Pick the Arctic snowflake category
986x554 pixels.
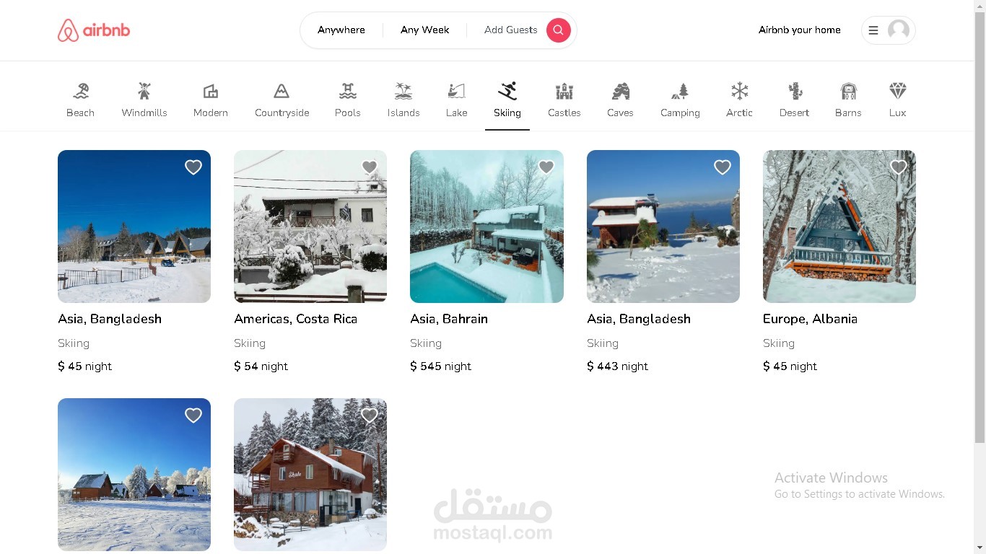pos(739,91)
